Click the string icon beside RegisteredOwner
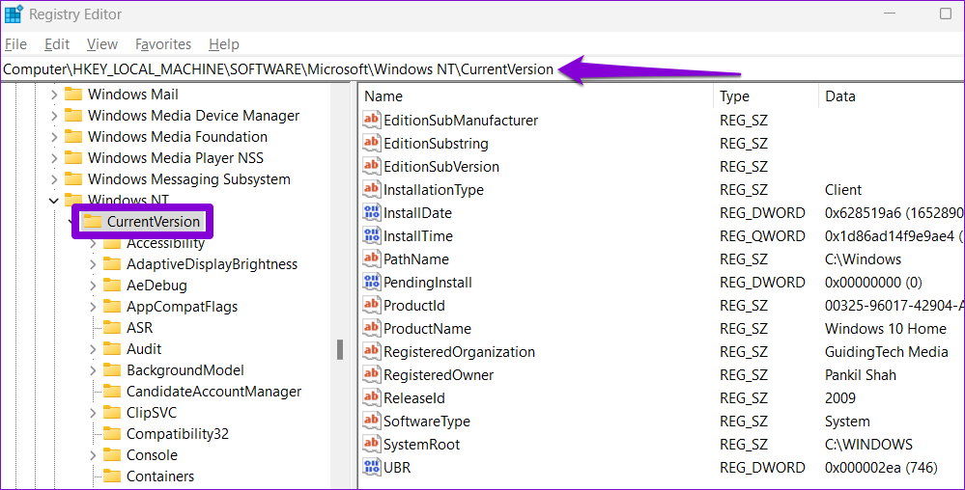 click(372, 375)
